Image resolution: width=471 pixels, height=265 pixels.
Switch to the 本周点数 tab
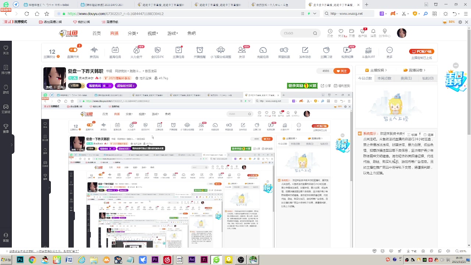[385, 78]
